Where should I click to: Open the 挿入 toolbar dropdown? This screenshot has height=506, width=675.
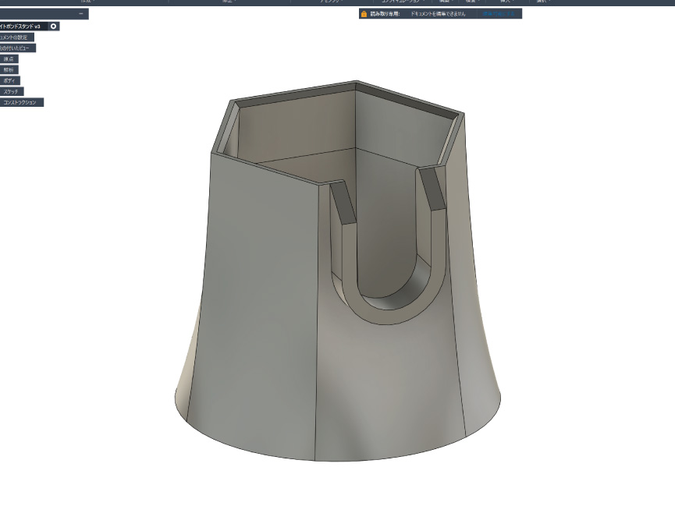(x=506, y=2)
